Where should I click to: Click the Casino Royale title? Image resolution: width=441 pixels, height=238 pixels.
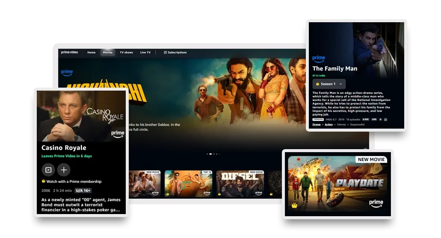tap(64, 148)
